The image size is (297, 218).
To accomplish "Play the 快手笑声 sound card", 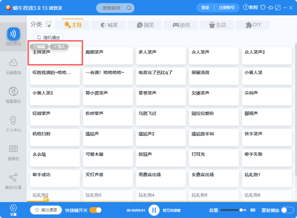I will pyautogui.click(x=267, y=137).
